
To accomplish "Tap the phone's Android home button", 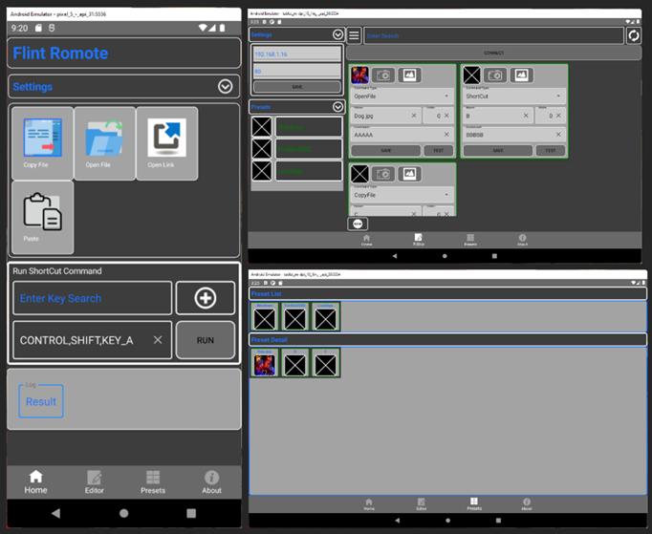I will point(124,513).
